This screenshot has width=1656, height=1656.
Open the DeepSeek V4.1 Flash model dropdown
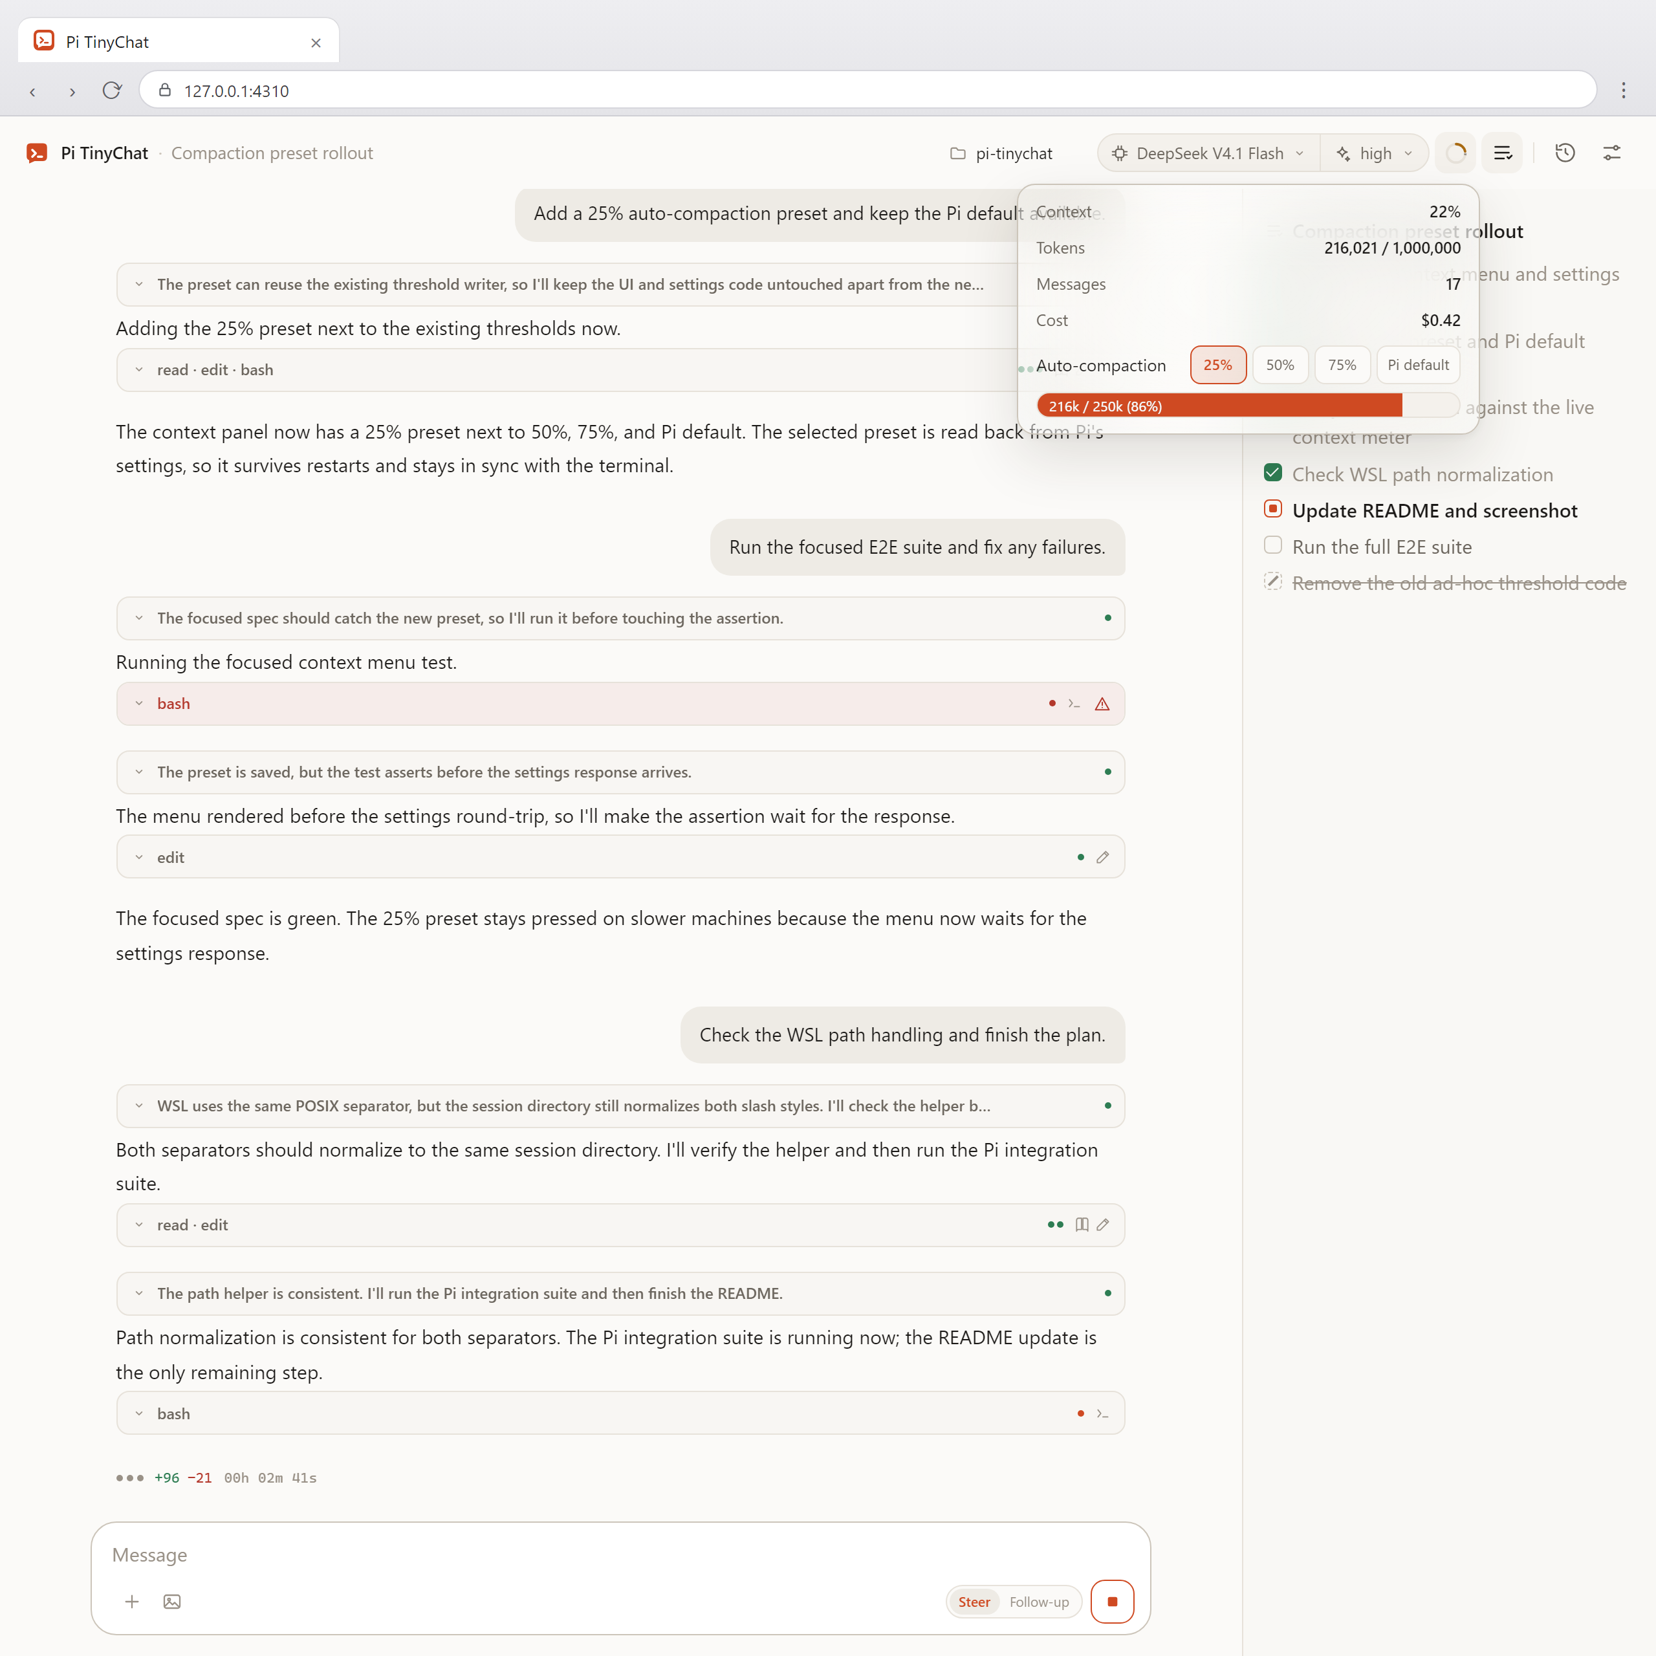click(x=1208, y=153)
